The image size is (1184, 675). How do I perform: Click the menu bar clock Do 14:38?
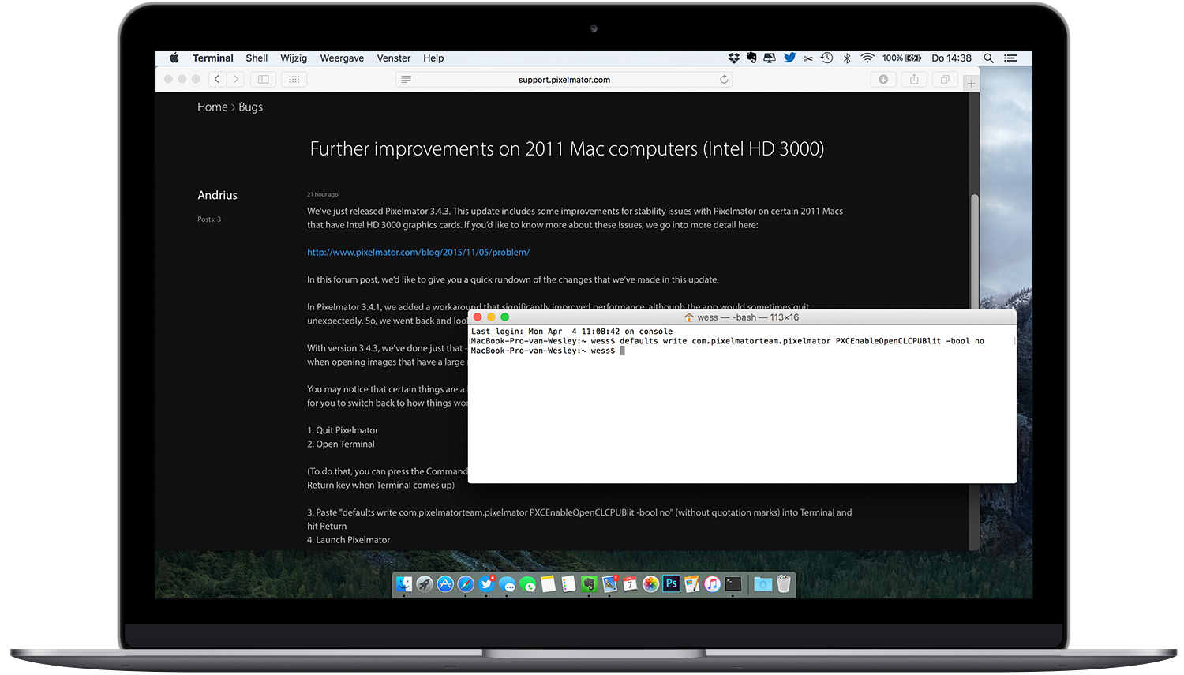tap(951, 58)
